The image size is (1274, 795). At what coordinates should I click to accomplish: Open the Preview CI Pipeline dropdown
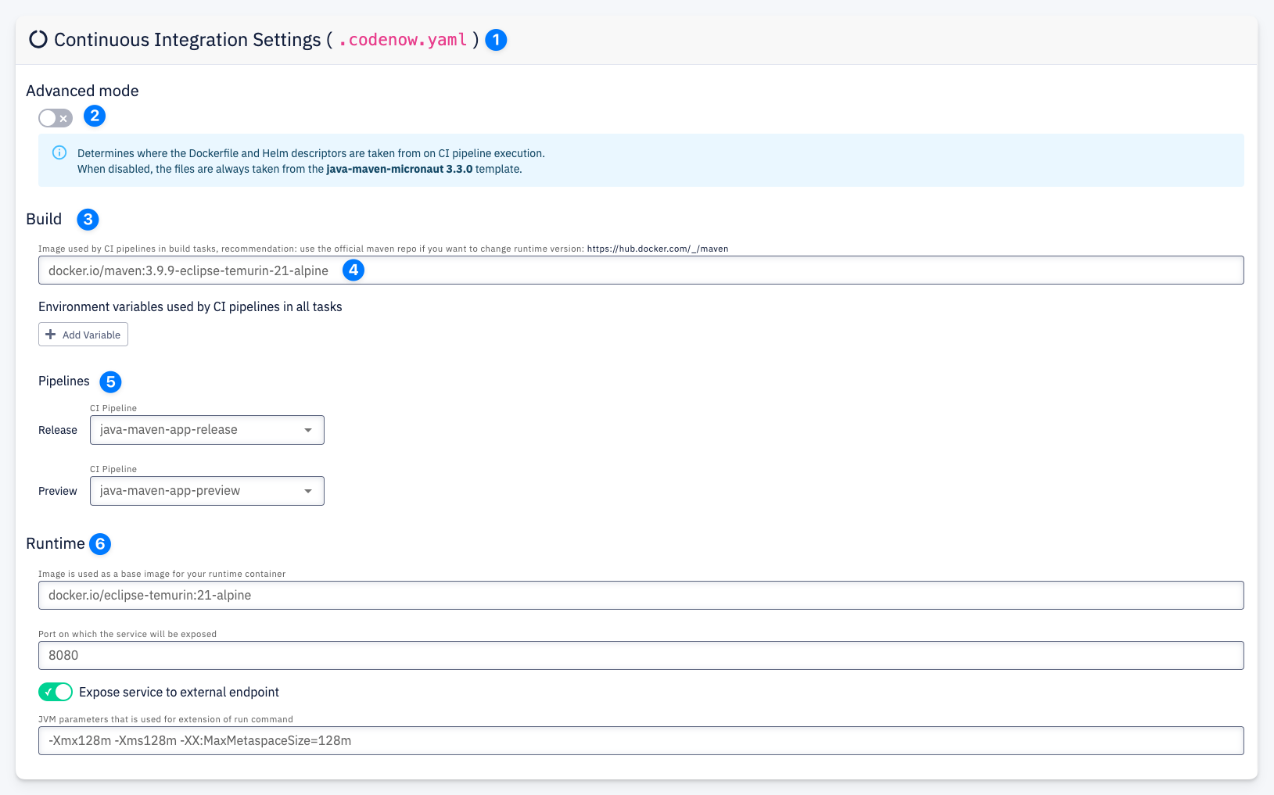tap(207, 491)
